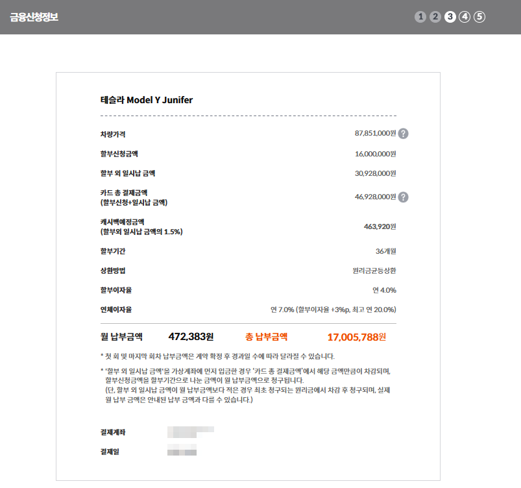521x488 pixels.
Task: Click the blurred 결제계좌 account value
Action: click(191, 432)
